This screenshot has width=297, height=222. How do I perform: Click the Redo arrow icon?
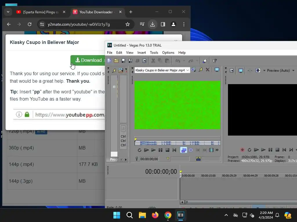191,61
